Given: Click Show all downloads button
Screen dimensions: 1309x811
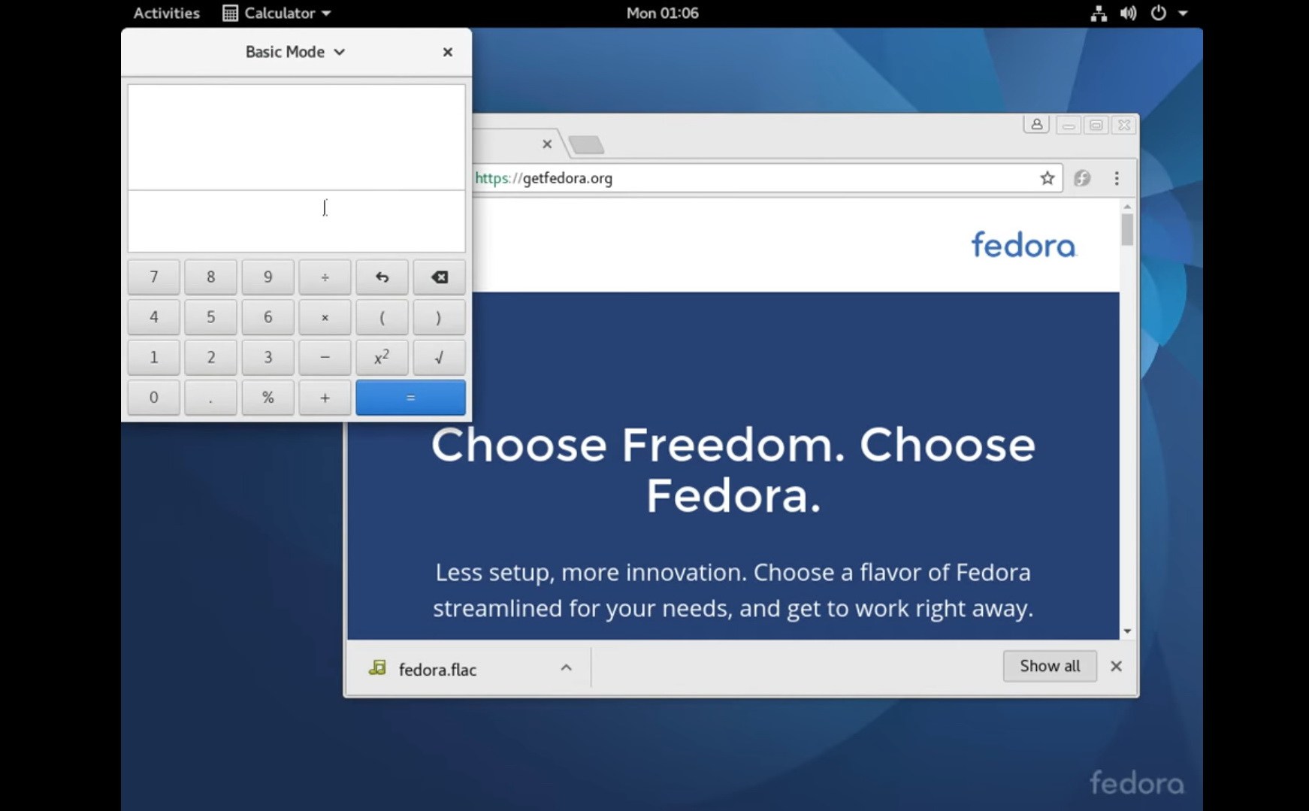Looking at the screenshot, I should pos(1050,666).
